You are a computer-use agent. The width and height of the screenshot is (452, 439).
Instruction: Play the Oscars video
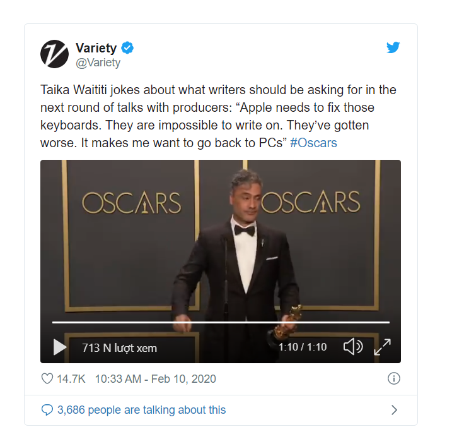click(60, 347)
